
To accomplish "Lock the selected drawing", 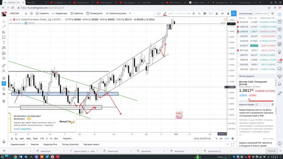I will [x=217, y=14].
